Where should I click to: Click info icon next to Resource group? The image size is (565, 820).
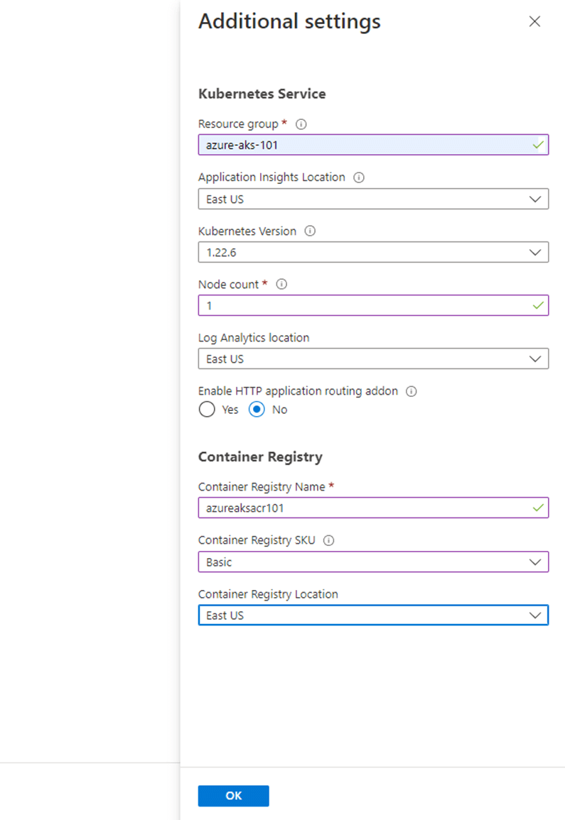(x=301, y=124)
